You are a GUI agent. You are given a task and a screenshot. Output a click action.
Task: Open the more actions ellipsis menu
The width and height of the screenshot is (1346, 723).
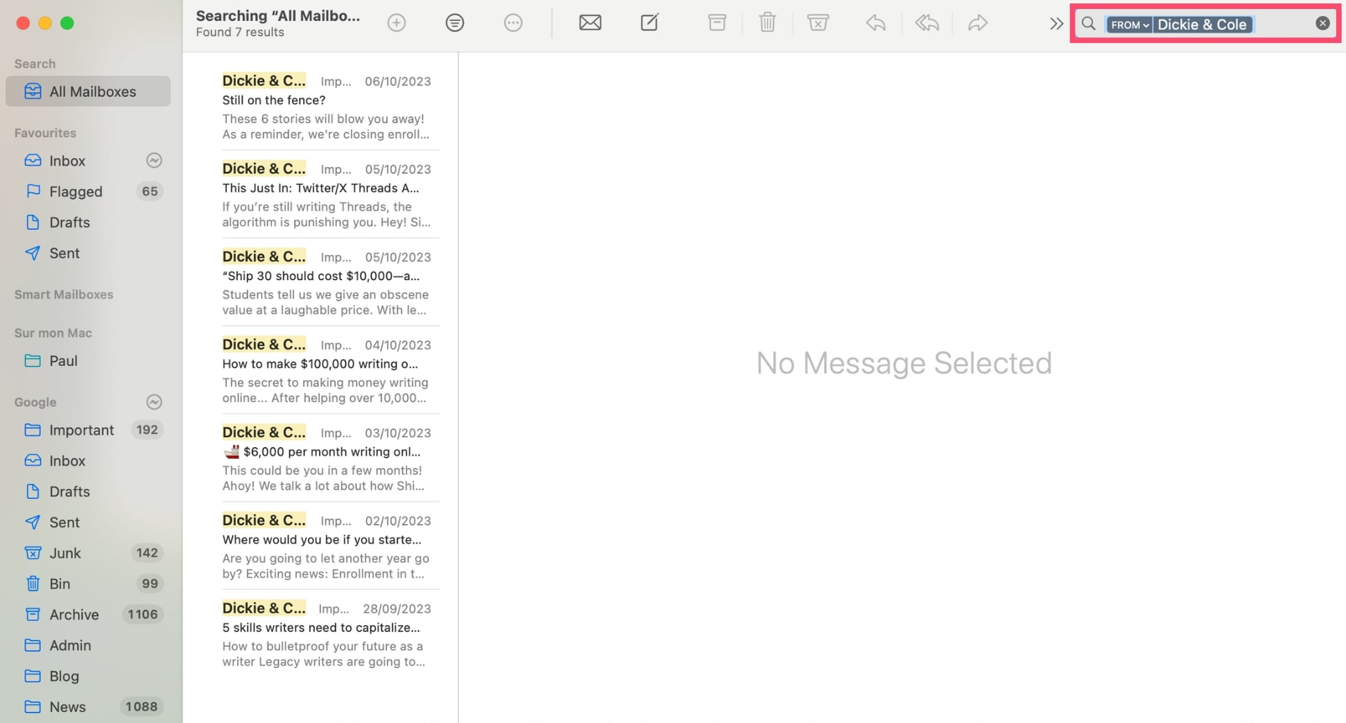point(512,23)
